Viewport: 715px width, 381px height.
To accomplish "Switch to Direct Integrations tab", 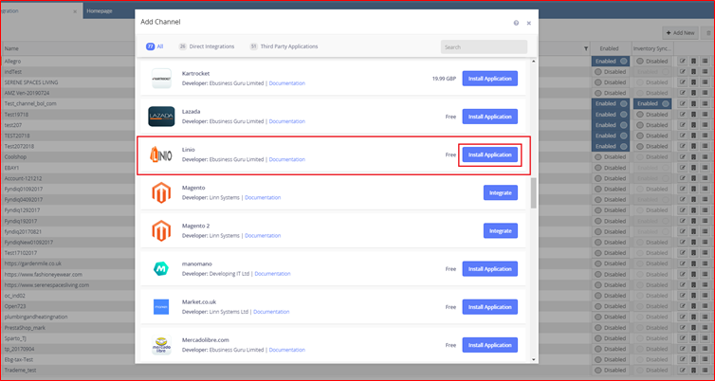I will [206, 46].
